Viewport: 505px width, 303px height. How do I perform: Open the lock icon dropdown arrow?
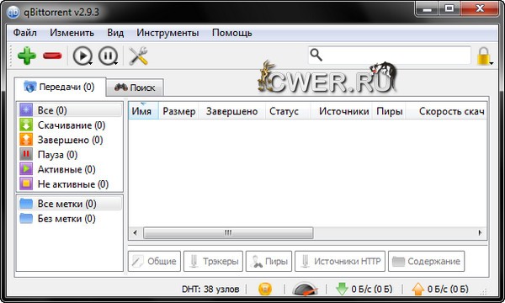(492, 63)
